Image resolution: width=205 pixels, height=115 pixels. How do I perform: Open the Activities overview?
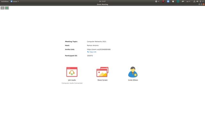[5, 1]
